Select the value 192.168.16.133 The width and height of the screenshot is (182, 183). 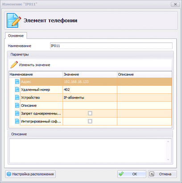[x=76, y=82]
